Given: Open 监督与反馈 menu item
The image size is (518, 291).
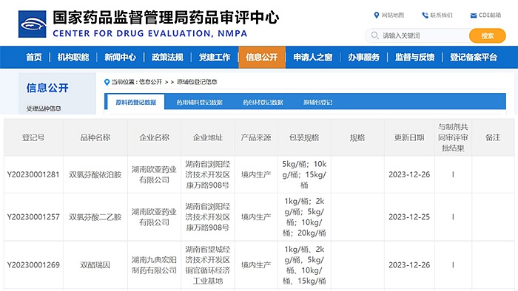Looking at the screenshot, I should pyautogui.click(x=414, y=58).
